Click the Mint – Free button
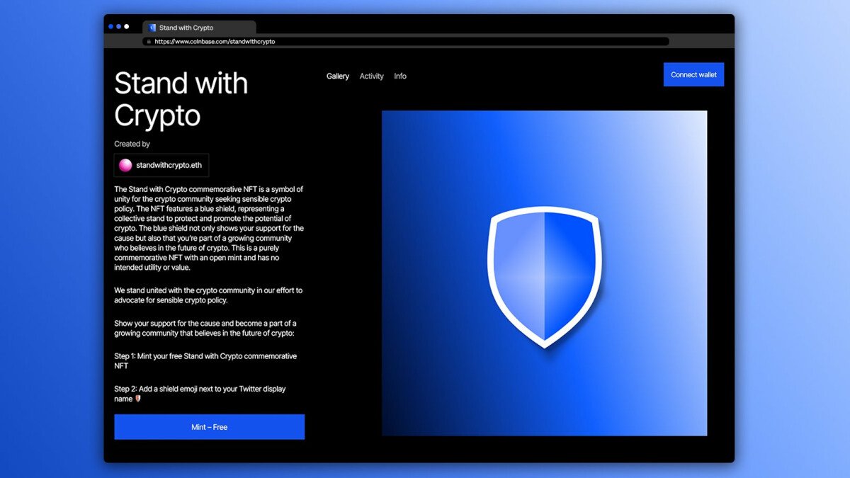 (x=209, y=427)
